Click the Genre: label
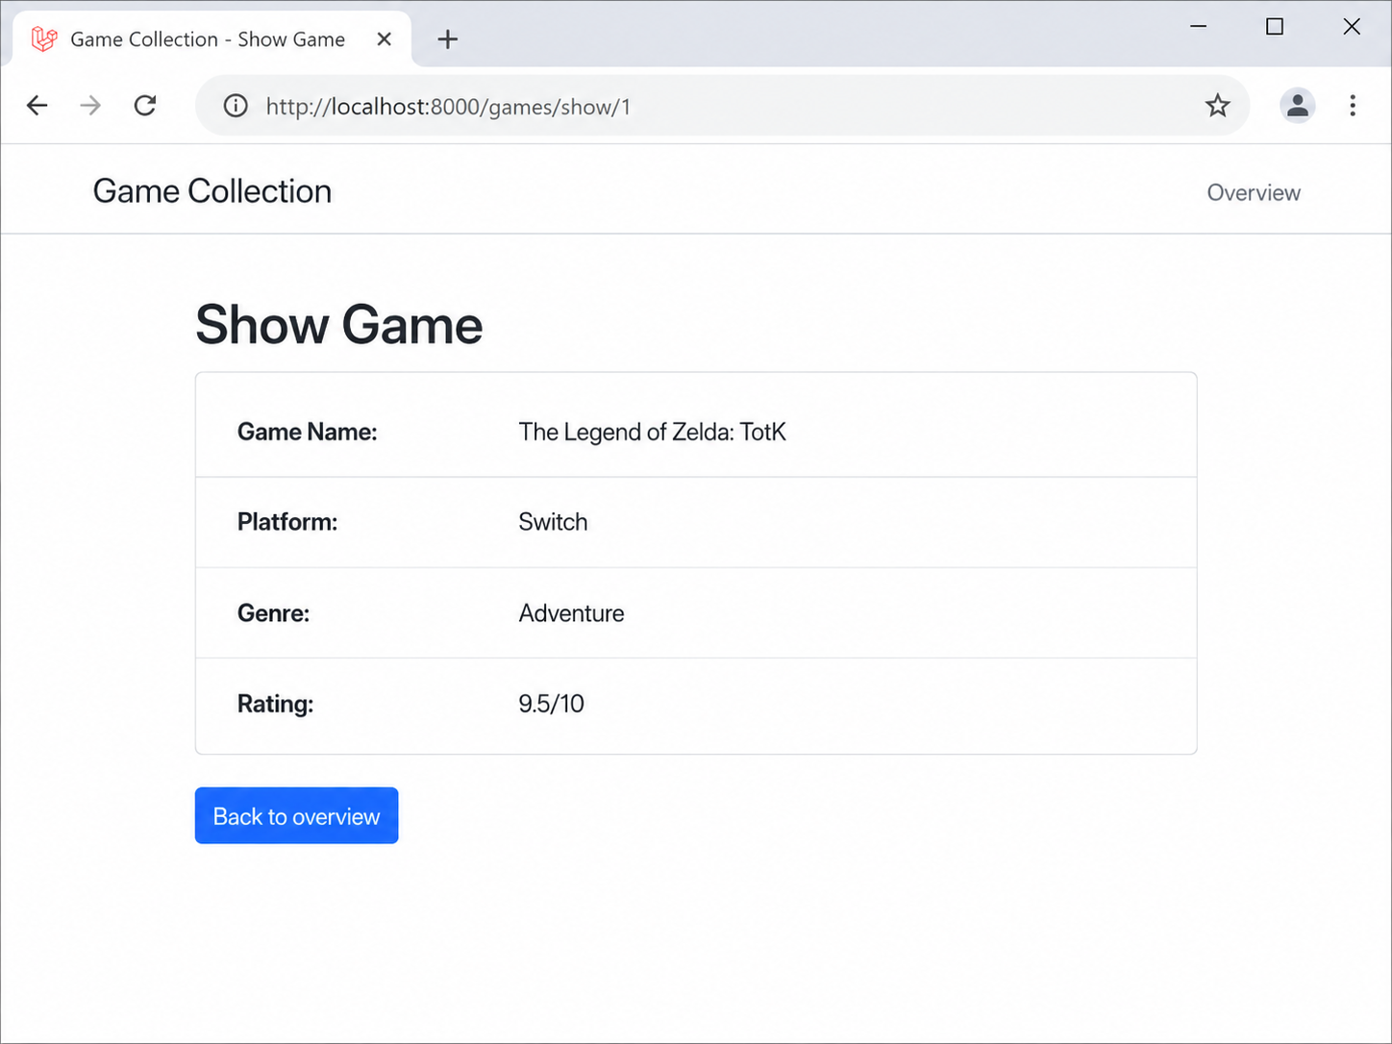This screenshot has height=1044, width=1392. pyautogui.click(x=273, y=613)
